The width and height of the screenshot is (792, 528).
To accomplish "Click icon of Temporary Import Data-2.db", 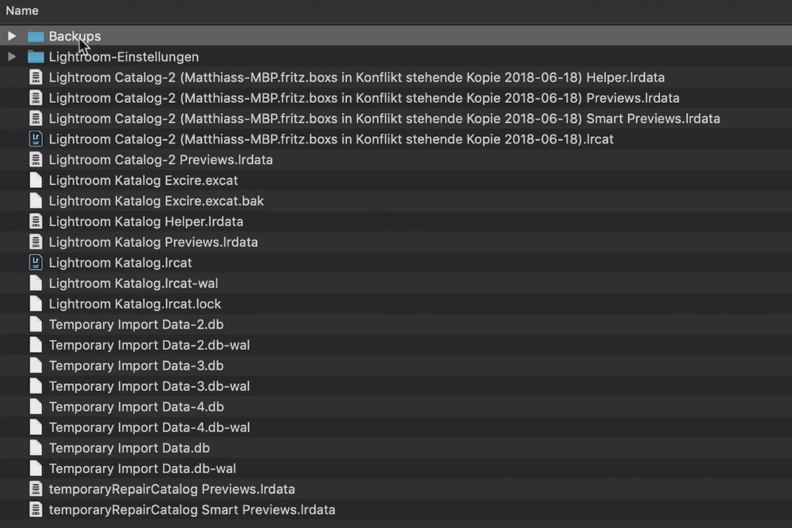I will (36, 324).
